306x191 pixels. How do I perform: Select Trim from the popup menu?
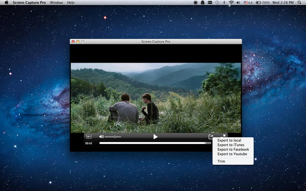[x=221, y=162]
